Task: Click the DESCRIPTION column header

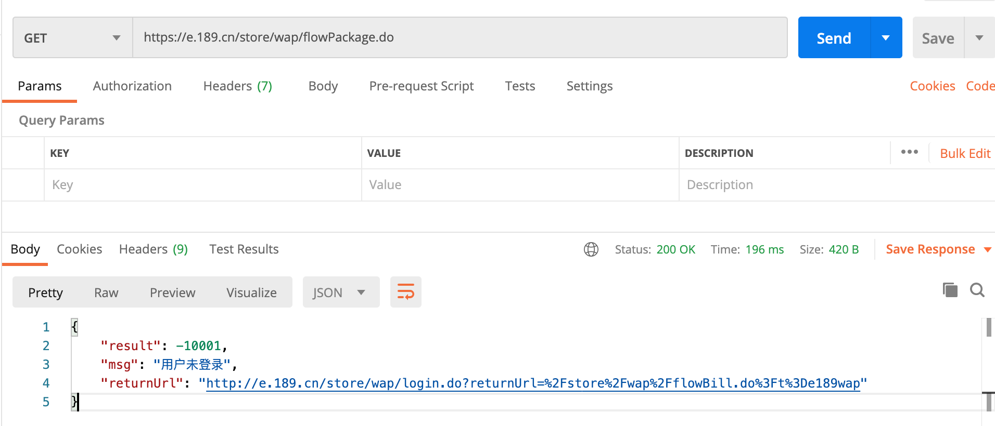Action: pos(719,153)
